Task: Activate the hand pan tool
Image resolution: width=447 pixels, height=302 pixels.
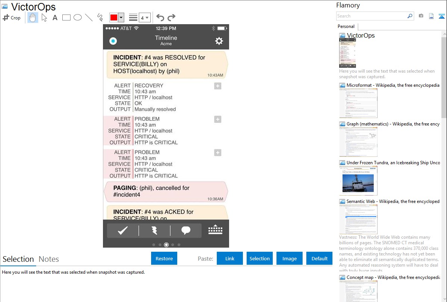Action: [32, 18]
